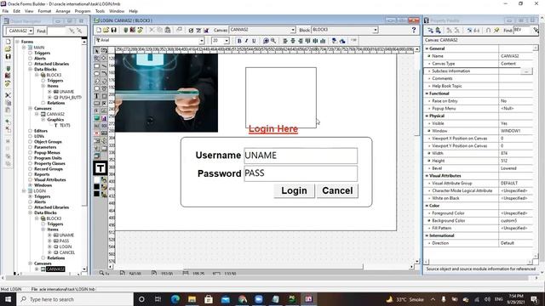Screen dimensions: 545x306
Task: Click Subclass Information More button
Action: (526, 71)
